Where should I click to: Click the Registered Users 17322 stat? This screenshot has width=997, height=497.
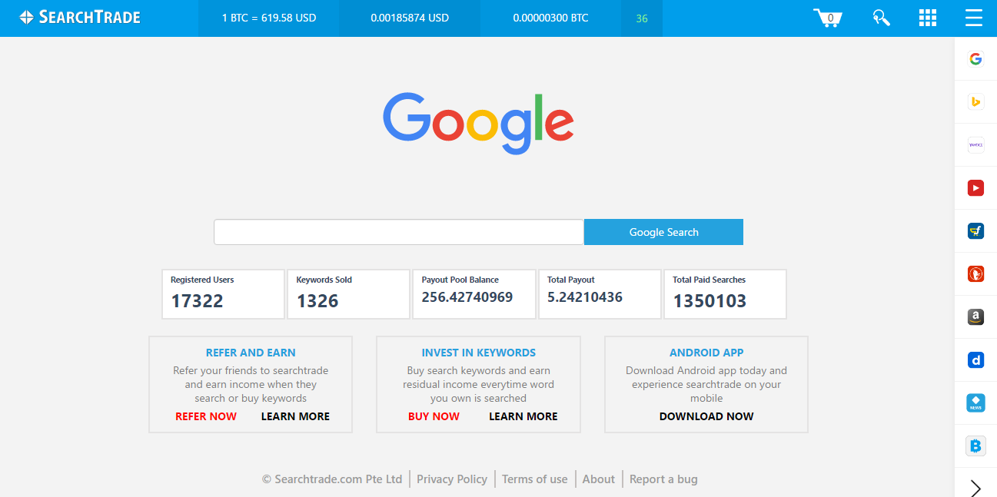tap(223, 293)
